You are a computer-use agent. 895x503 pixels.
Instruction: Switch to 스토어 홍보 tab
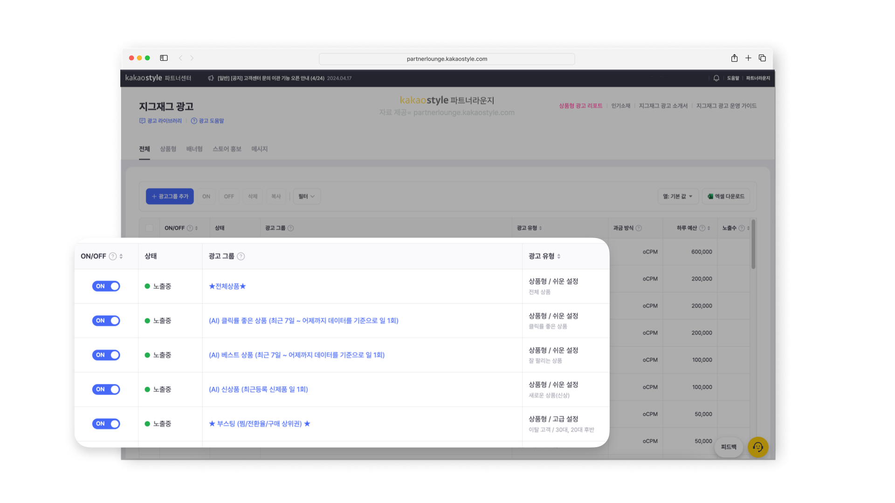(x=227, y=149)
